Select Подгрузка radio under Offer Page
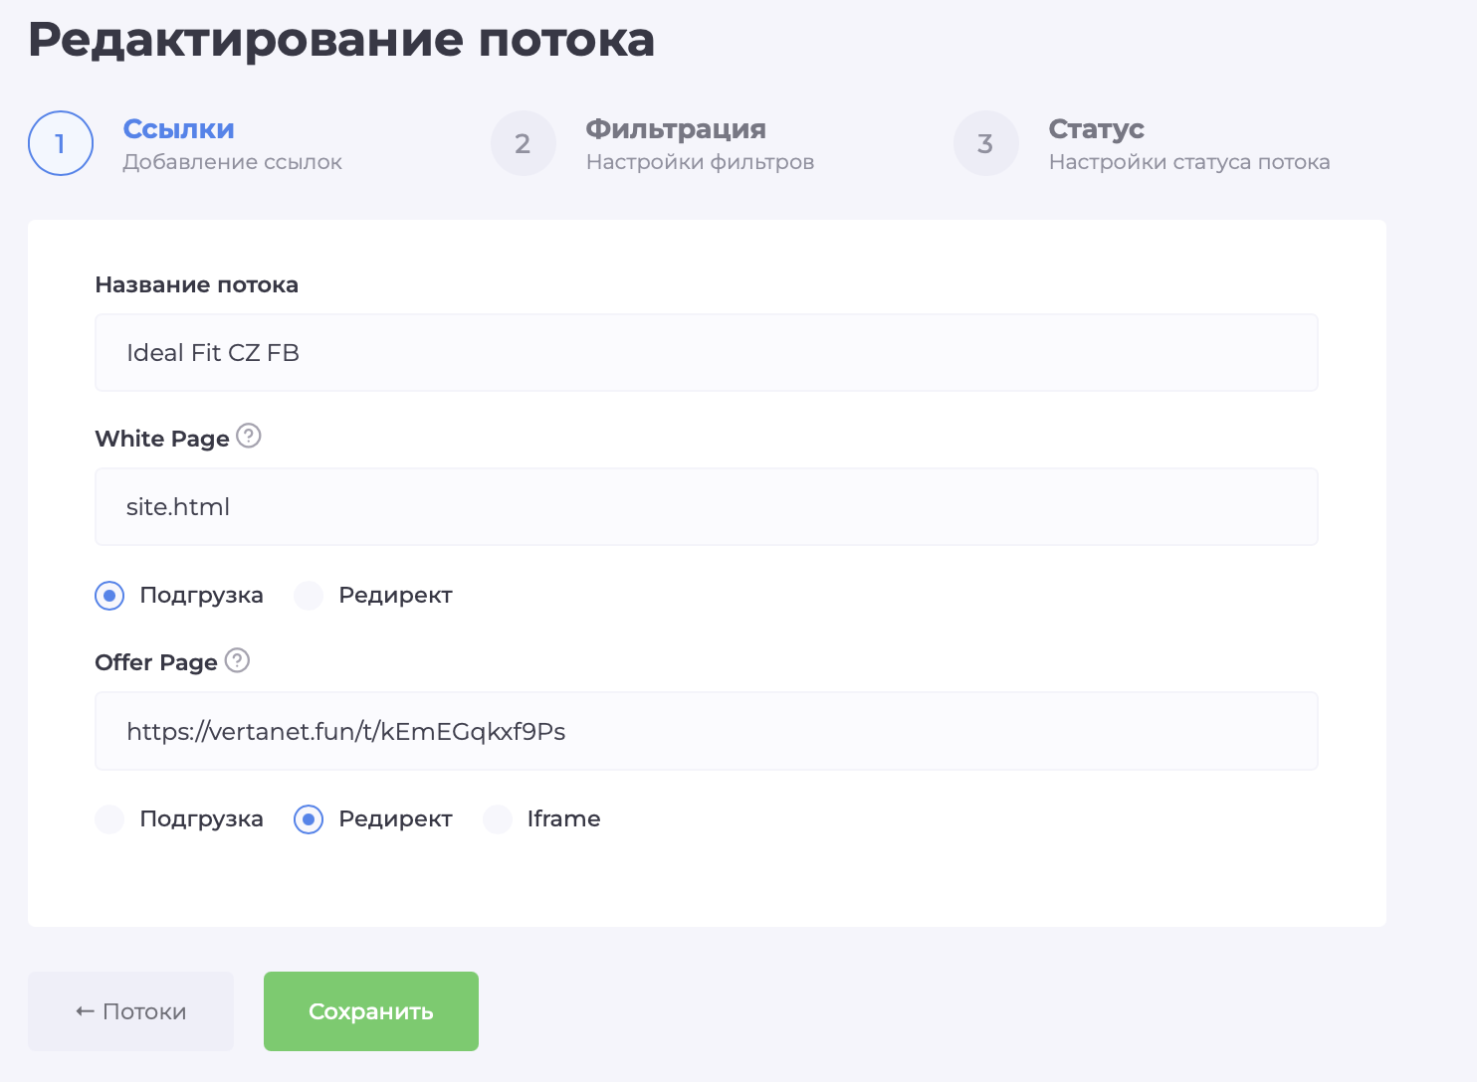 (109, 819)
